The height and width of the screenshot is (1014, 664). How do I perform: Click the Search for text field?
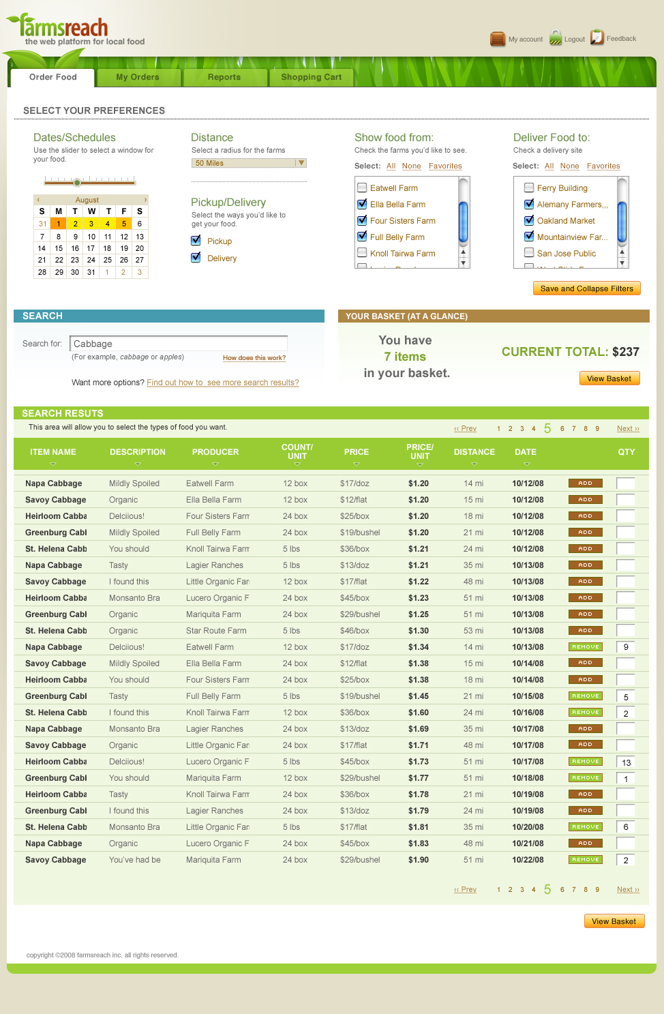pyautogui.click(x=179, y=344)
